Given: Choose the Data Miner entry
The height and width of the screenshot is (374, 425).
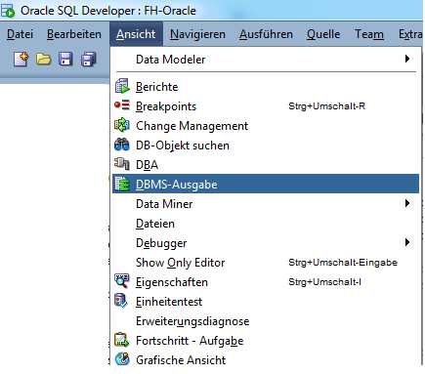Looking at the screenshot, I should [266, 204].
